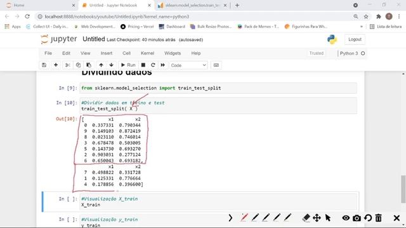Select the X_train code cell
The image size is (406, 228).
218,201
